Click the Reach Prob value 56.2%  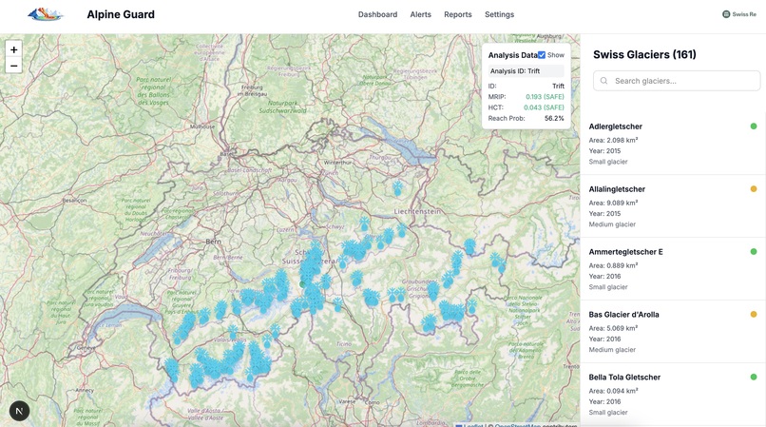coord(554,118)
